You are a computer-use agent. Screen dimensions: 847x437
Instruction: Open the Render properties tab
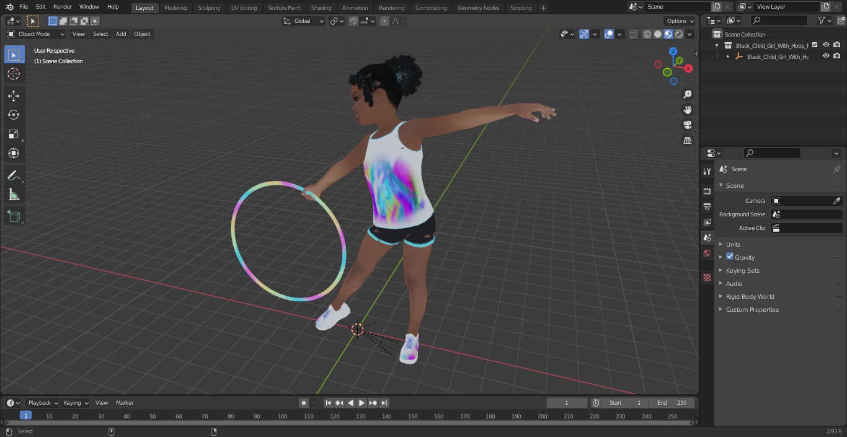click(707, 191)
